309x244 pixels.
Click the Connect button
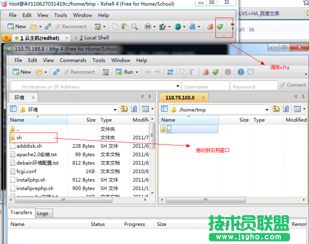tap(293, 85)
